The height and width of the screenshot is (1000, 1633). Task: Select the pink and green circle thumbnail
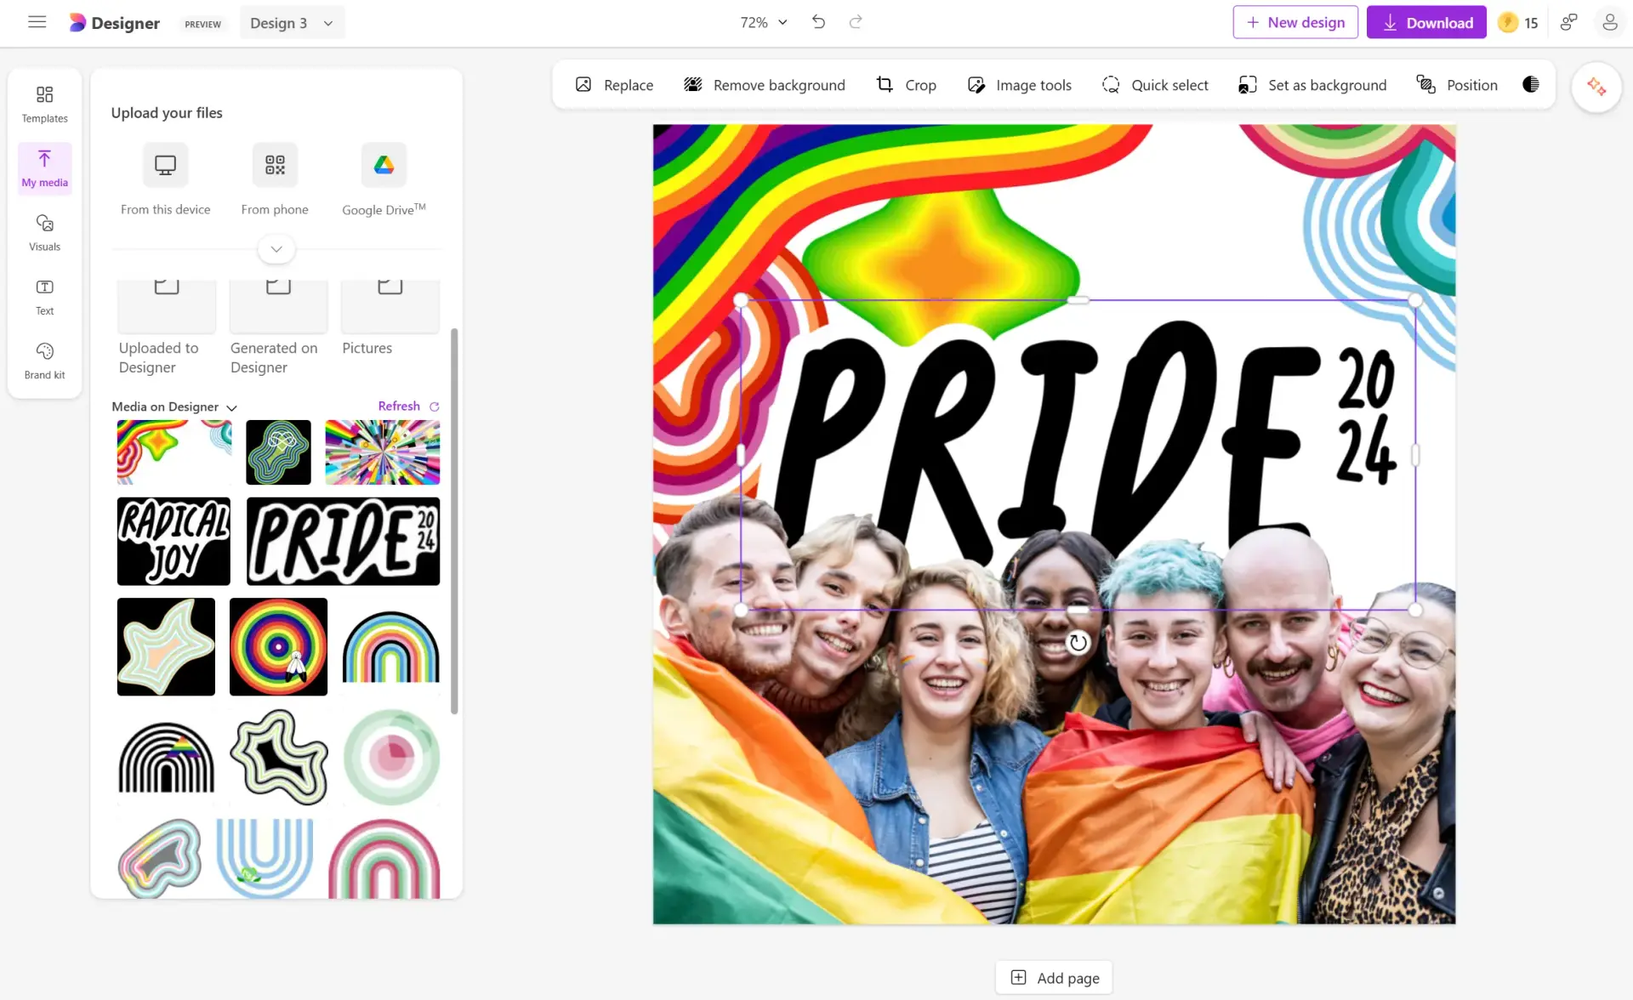(390, 757)
